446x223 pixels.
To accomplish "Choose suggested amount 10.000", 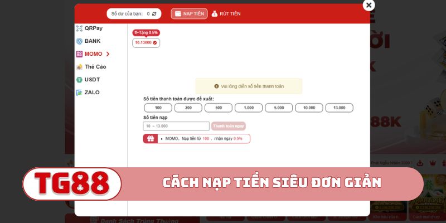I will (309, 108).
